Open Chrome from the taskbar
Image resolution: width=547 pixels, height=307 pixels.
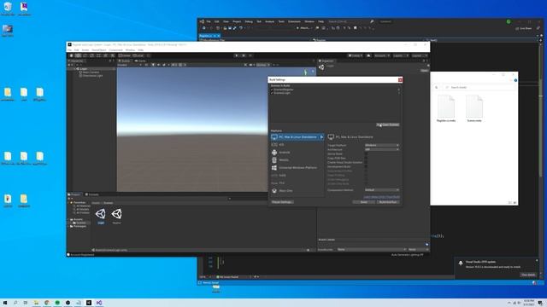coord(47,303)
